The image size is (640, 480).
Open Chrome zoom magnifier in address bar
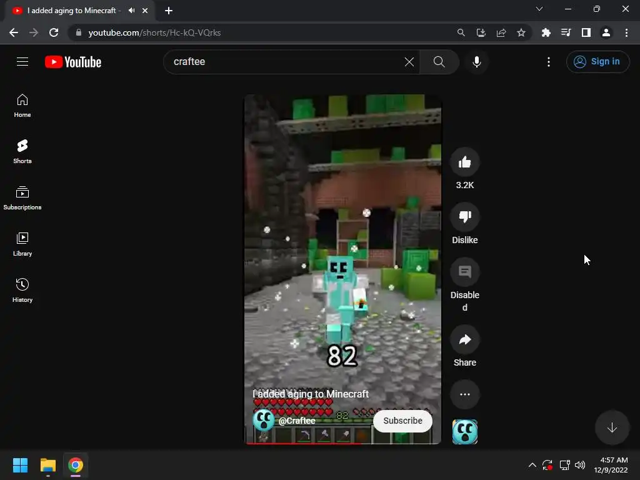(461, 32)
